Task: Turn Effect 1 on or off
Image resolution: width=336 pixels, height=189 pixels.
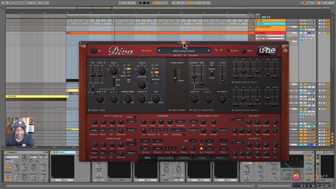Action: 232,120
